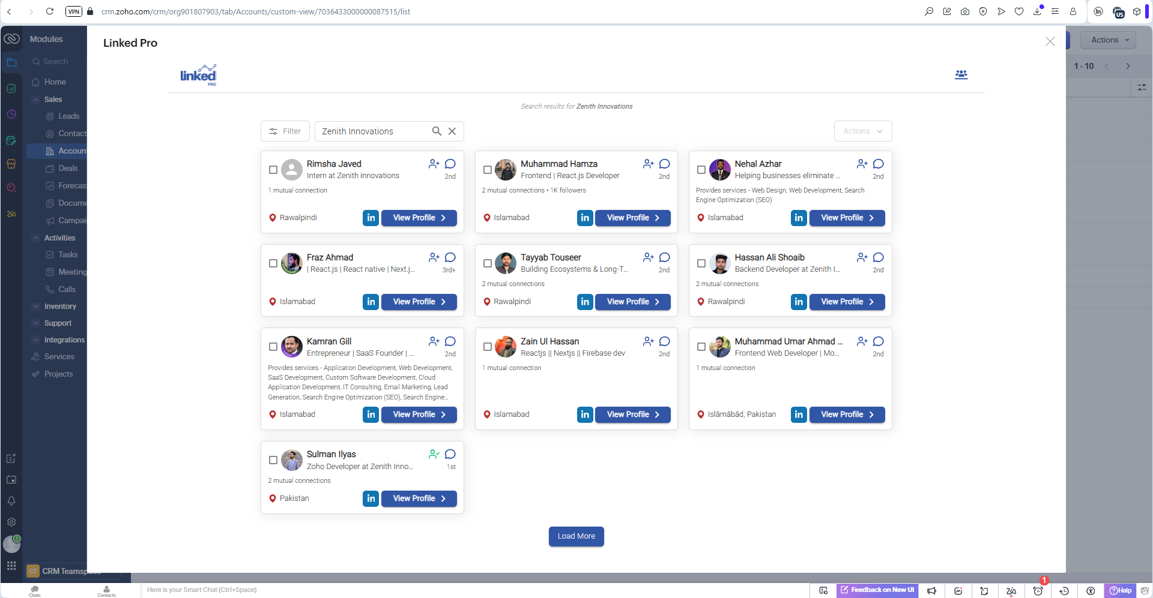Send a message to Rimsha Javed via chat bubble icon

(450, 163)
